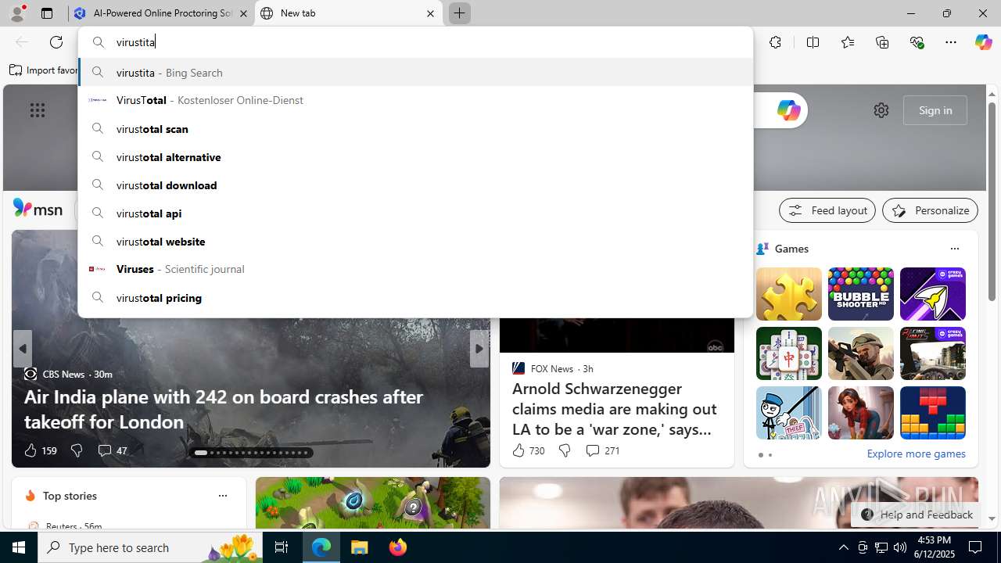Dislike the Air India story
1001x563 pixels.
[x=76, y=450]
